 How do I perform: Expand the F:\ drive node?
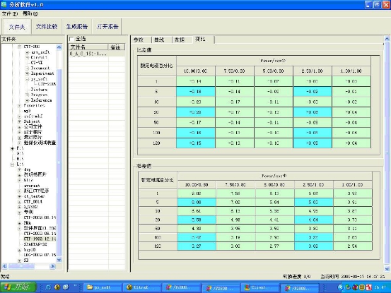click(x=12, y=148)
